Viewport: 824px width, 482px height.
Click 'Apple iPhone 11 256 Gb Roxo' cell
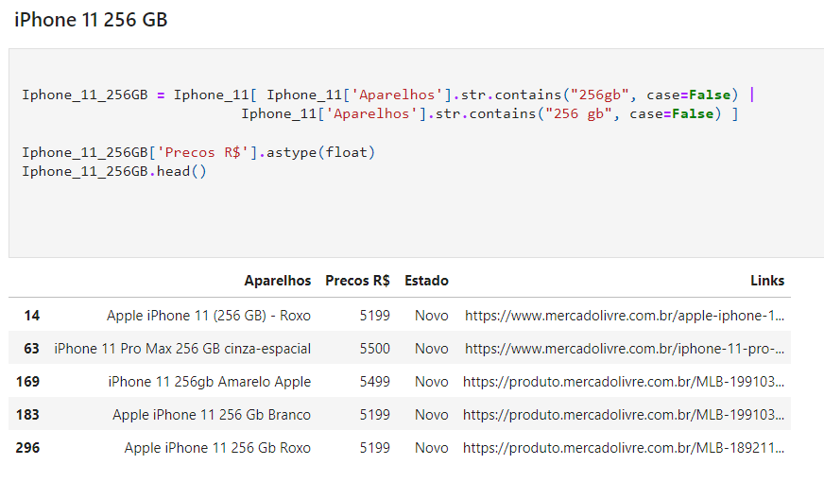(x=217, y=448)
